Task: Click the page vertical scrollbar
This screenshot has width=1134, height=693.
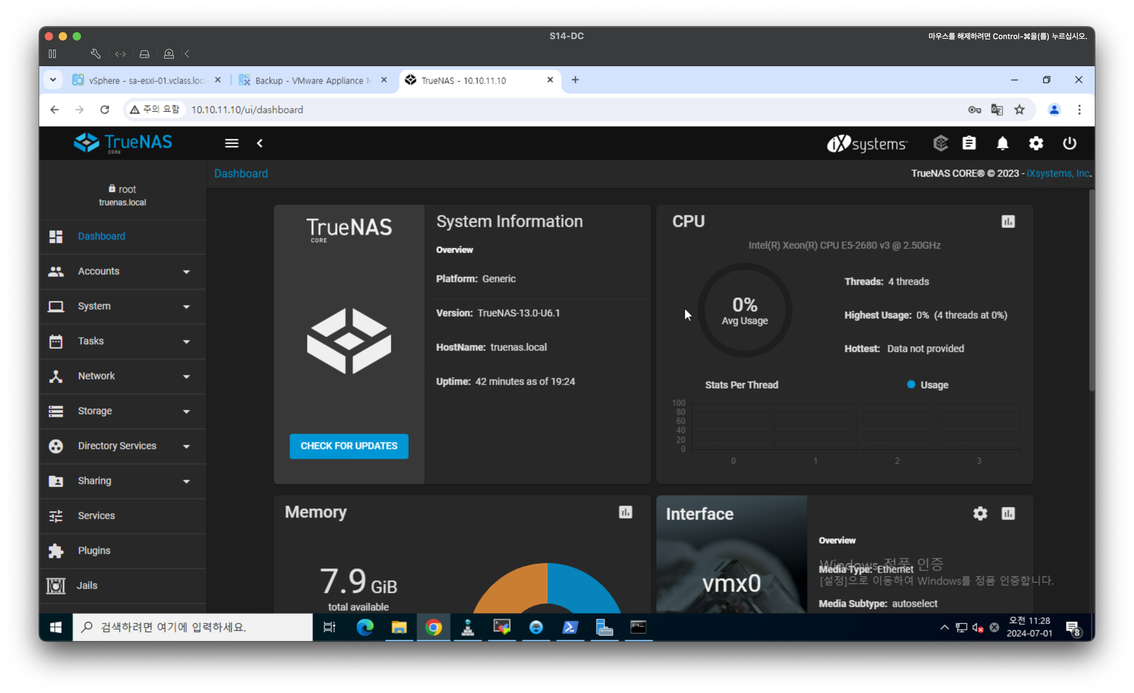Action: point(1091,290)
